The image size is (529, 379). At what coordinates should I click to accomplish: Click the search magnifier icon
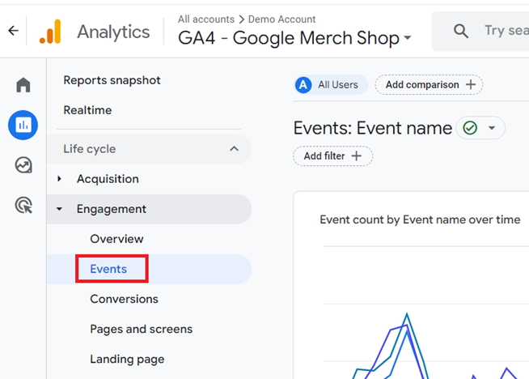[x=461, y=31]
